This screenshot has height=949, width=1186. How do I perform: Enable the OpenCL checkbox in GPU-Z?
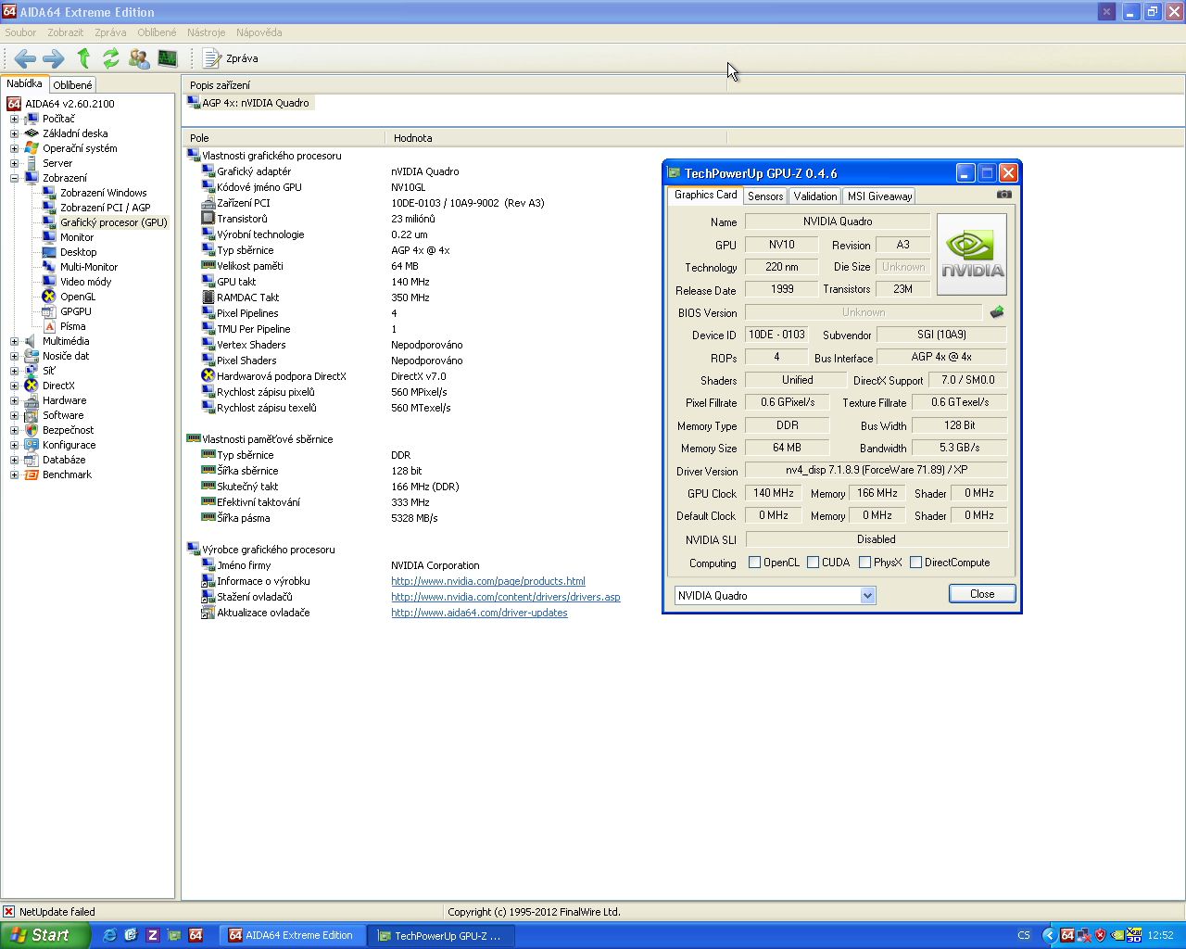(754, 563)
